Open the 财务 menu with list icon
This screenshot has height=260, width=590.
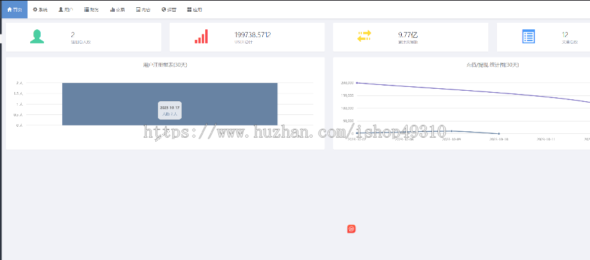91,10
